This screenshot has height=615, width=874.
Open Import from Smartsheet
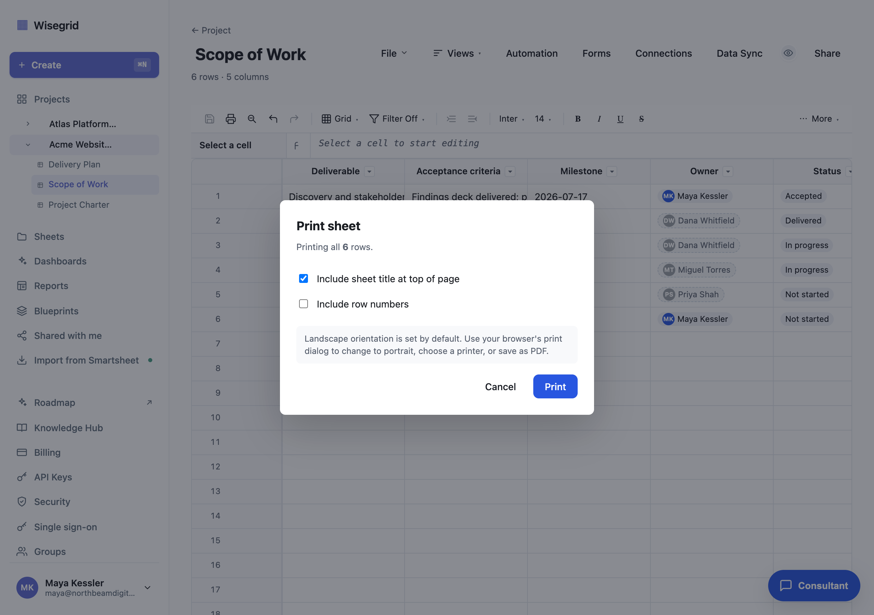(x=84, y=360)
